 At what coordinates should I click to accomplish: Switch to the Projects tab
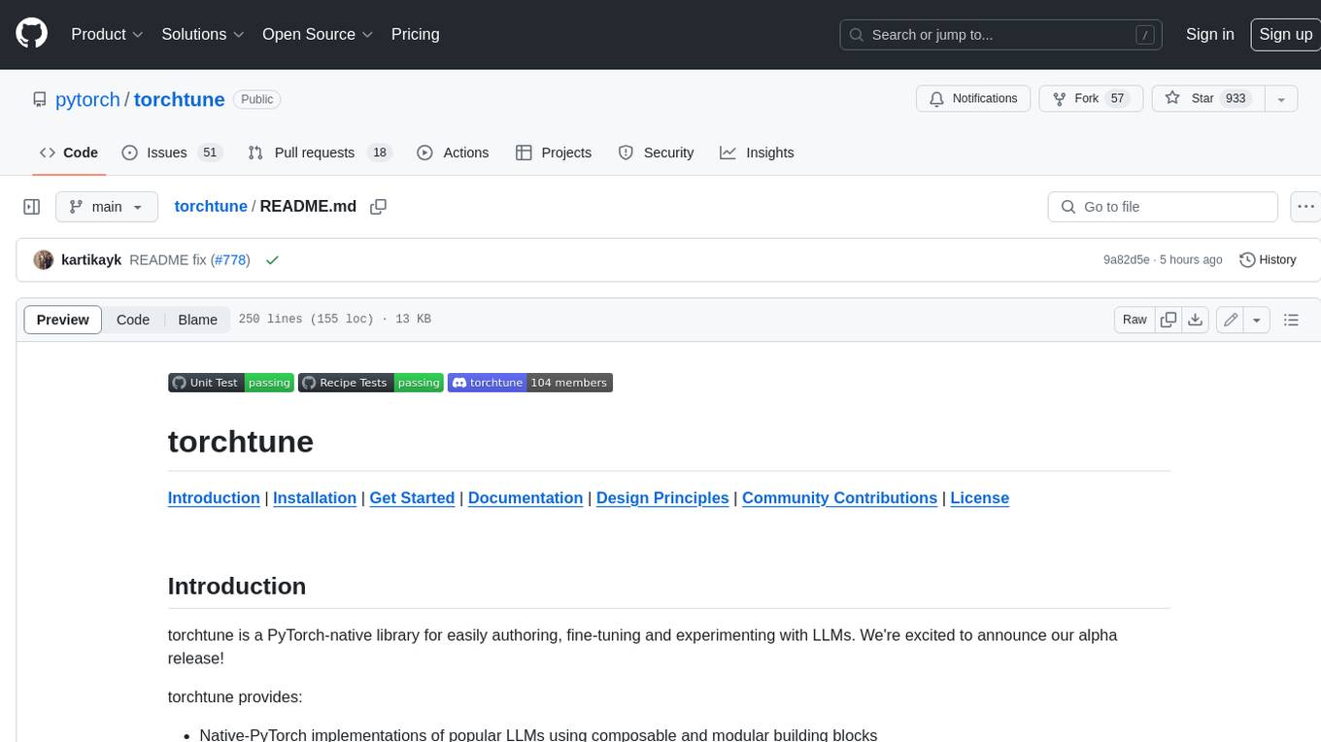click(x=554, y=152)
